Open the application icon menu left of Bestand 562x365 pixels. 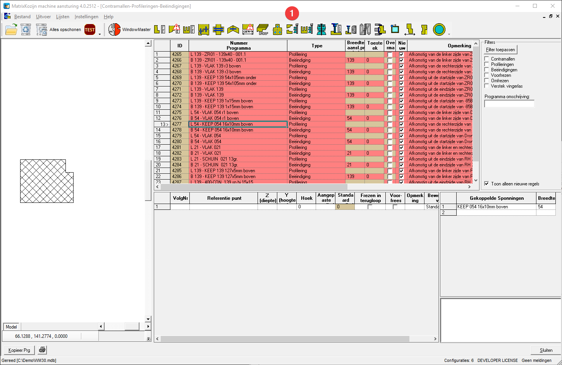[7, 16]
